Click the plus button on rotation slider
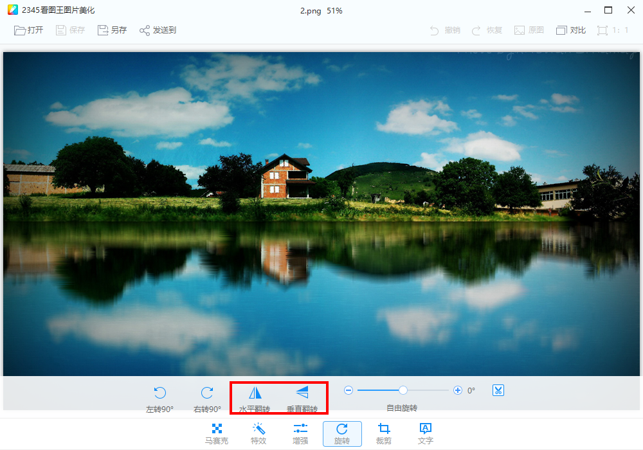Image resolution: width=643 pixels, height=450 pixels. 458,390
